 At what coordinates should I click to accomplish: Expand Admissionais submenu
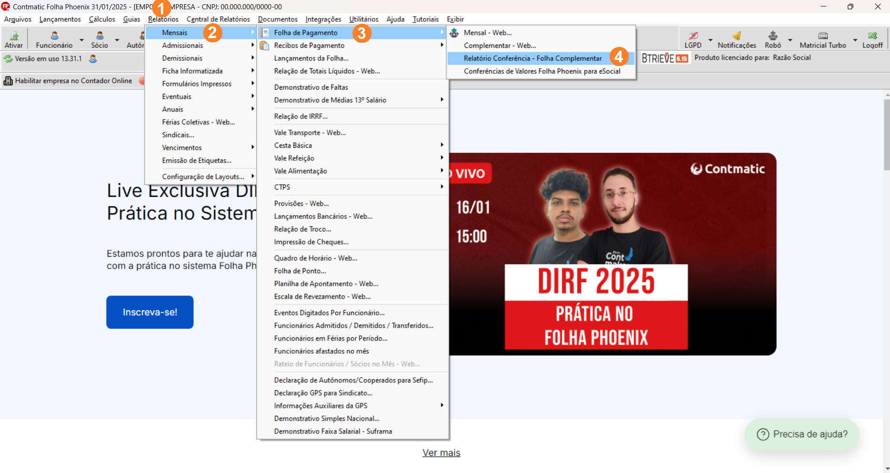201,46
